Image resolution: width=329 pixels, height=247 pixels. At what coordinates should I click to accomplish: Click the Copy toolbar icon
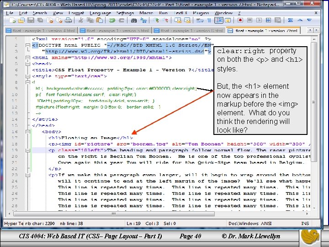click(90, 20)
